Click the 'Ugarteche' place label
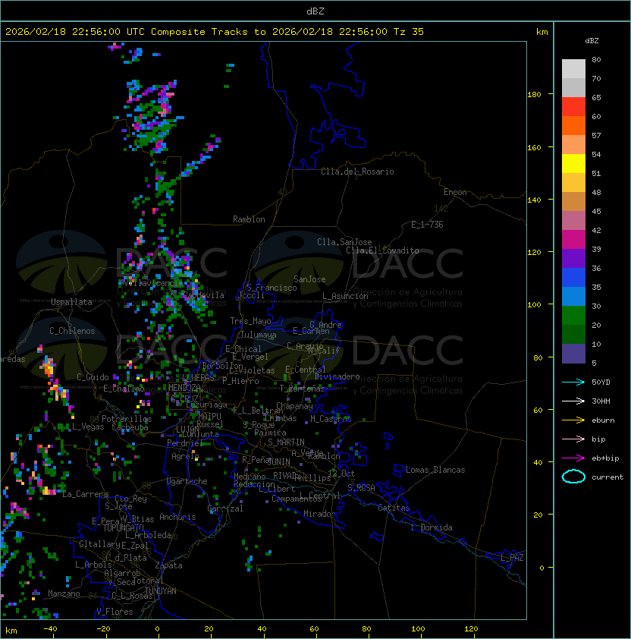Image resolution: width=631 pixels, height=639 pixels. tap(187, 481)
